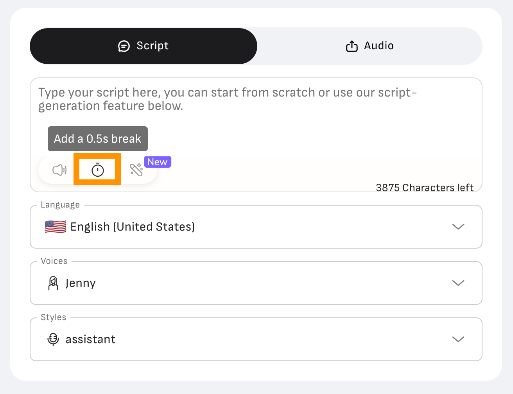Image resolution: width=513 pixels, height=394 pixels.
Task: Click the speech bubble icon on Script tab
Action: point(124,46)
